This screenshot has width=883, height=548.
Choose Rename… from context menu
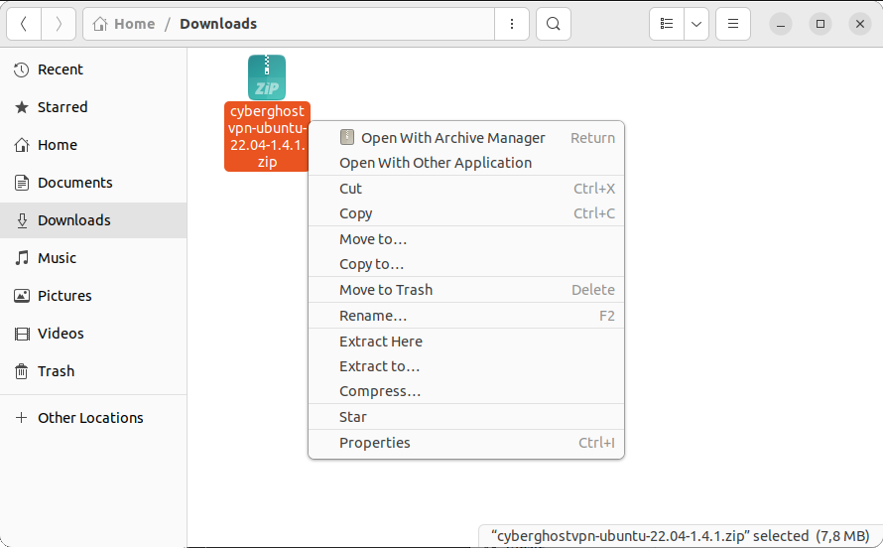pyautogui.click(x=466, y=316)
